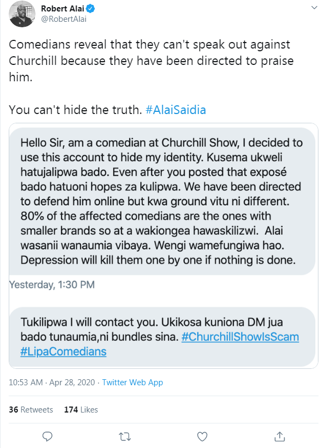Expand the tweet options chevron
Viewport: 325px width, 448px height.
314,8
